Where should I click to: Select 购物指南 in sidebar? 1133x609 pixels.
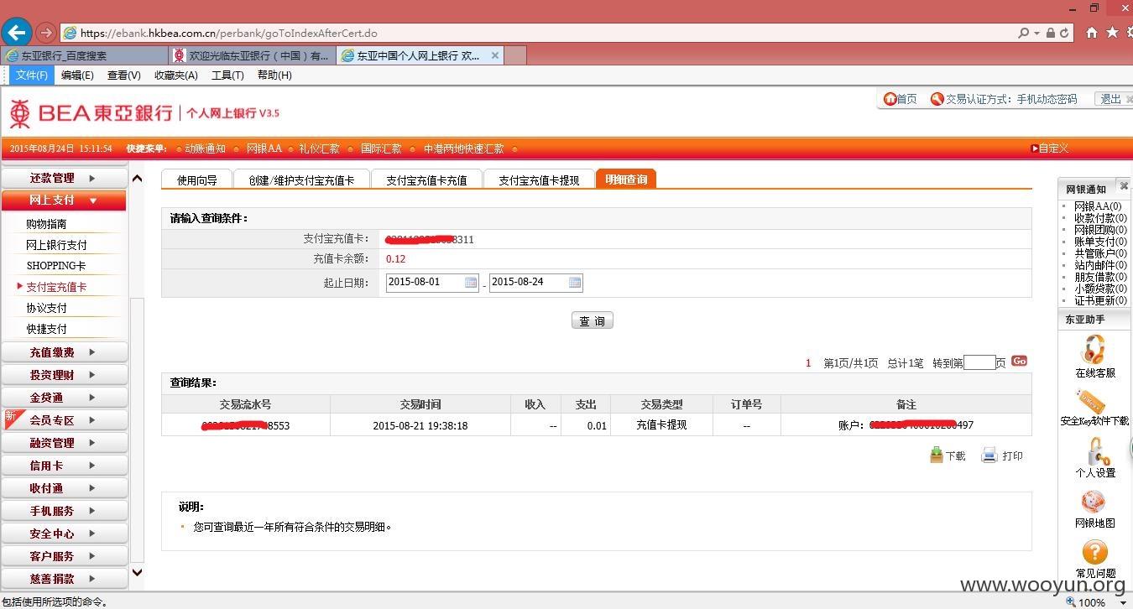(x=46, y=224)
